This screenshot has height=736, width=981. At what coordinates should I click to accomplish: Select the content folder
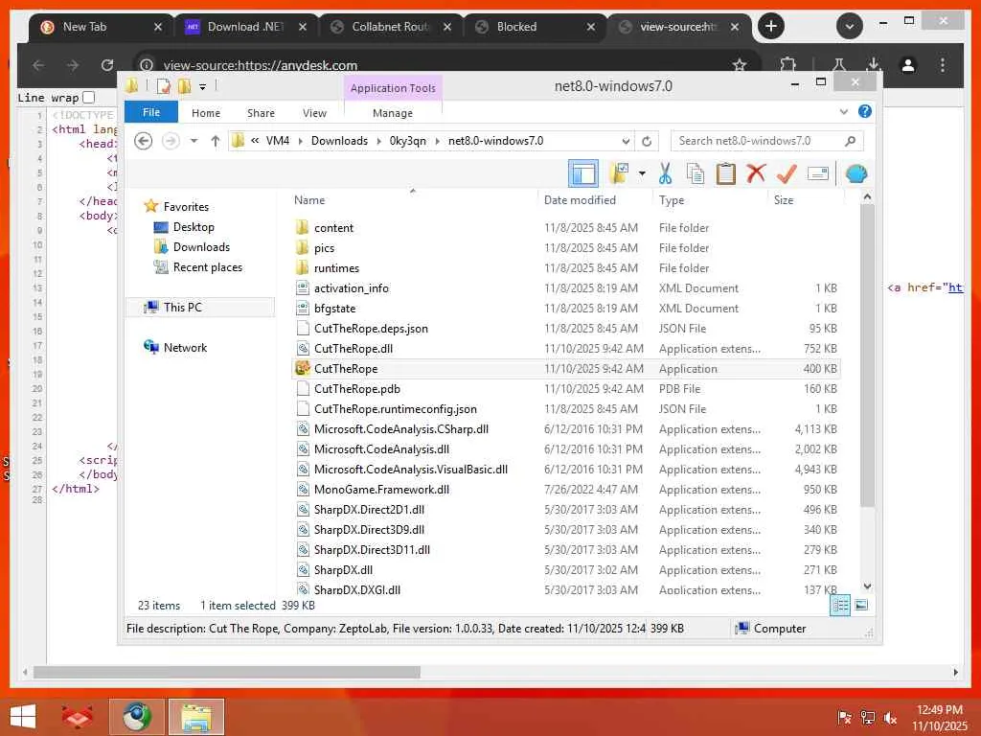[333, 228]
